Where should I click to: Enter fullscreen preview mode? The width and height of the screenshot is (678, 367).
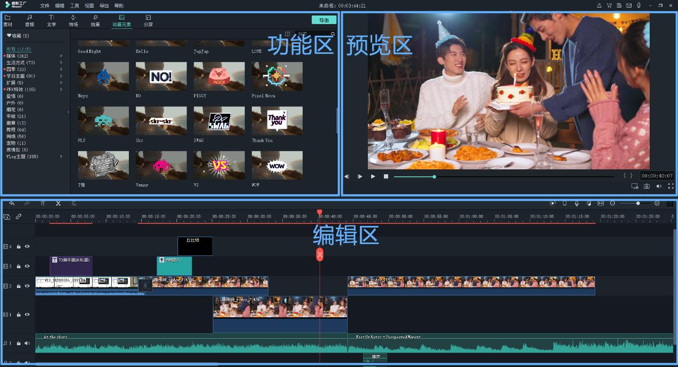(x=672, y=186)
